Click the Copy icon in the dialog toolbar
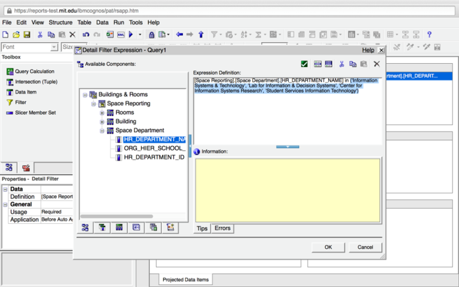The height and width of the screenshot is (287, 459). (353, 64)
